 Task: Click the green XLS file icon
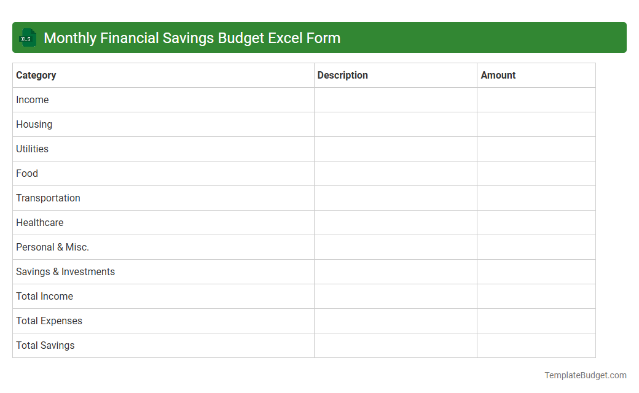click(x=27, y=37)
